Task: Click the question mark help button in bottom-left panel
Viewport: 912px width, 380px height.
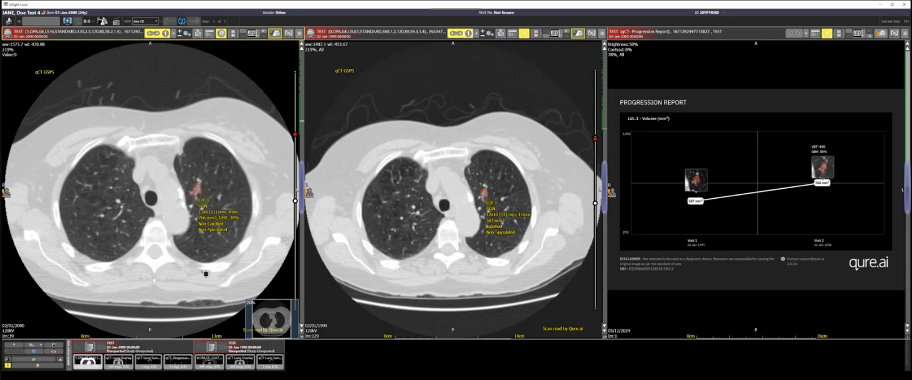Action: [x=14, y=344]
